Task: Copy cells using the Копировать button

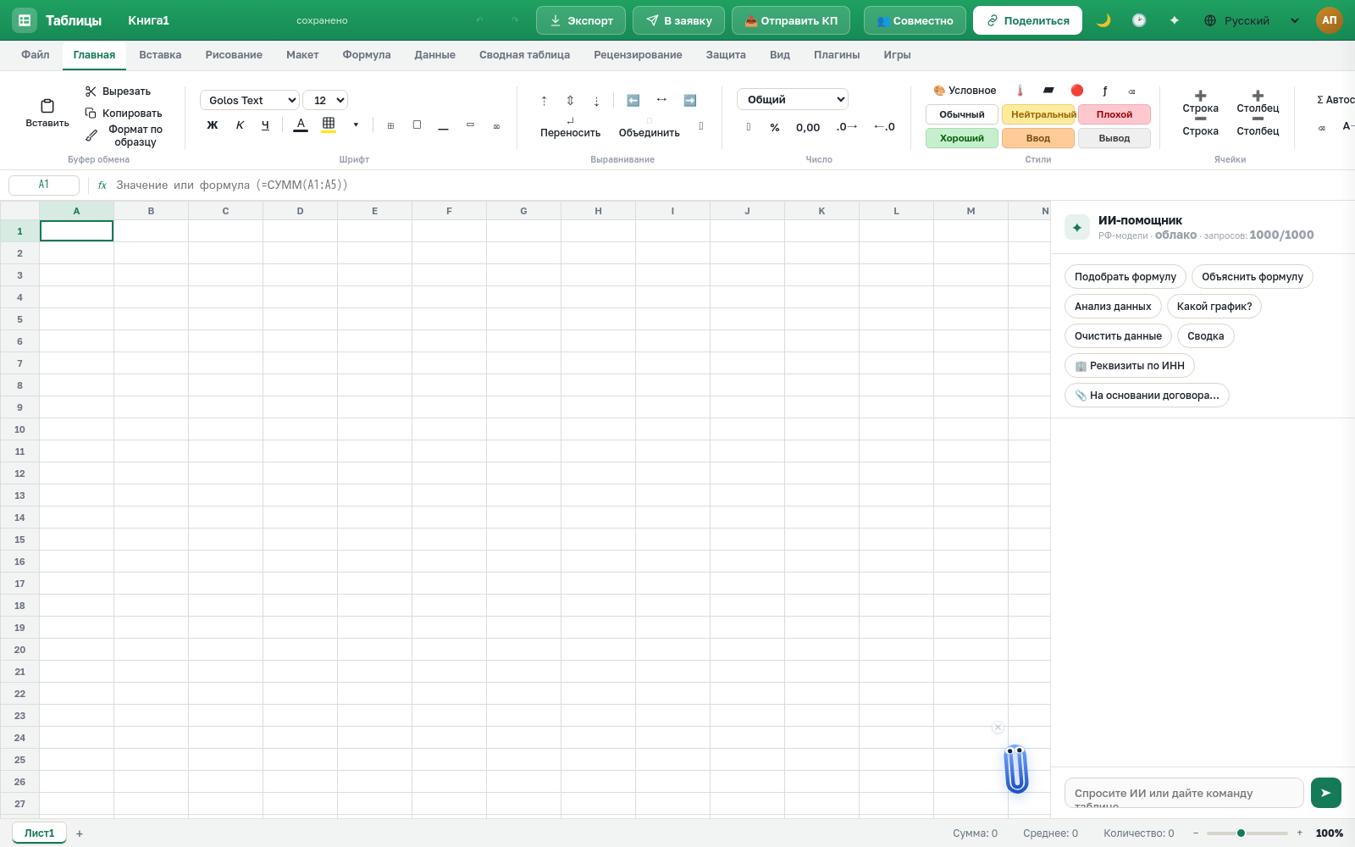Action: coord(123,113)
